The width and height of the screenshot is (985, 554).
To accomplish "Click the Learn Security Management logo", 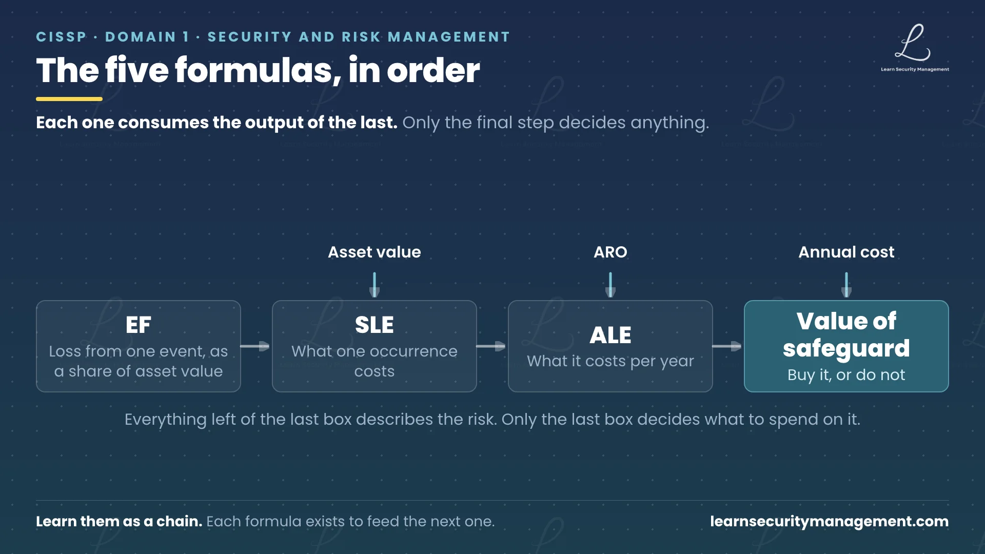I will pos(915,48).
